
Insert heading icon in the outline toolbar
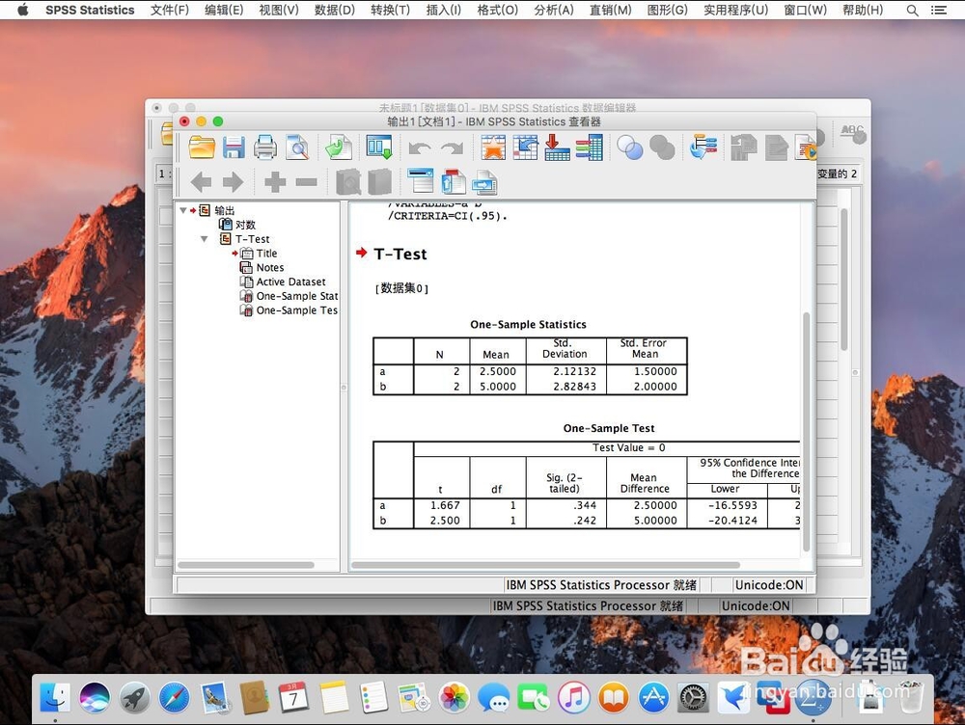(x=421, y=182)
